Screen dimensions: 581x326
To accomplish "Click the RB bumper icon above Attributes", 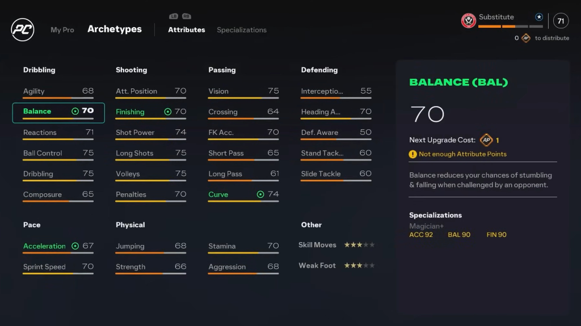I will (187, 16).
